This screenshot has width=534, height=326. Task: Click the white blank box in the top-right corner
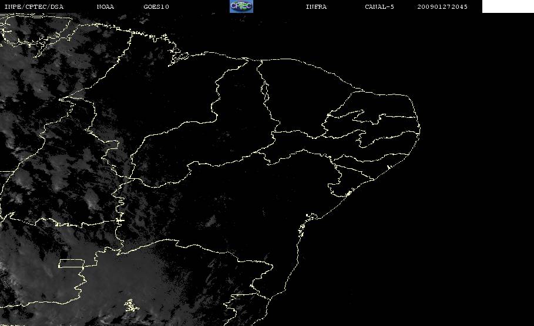click(x=508, y=6)
